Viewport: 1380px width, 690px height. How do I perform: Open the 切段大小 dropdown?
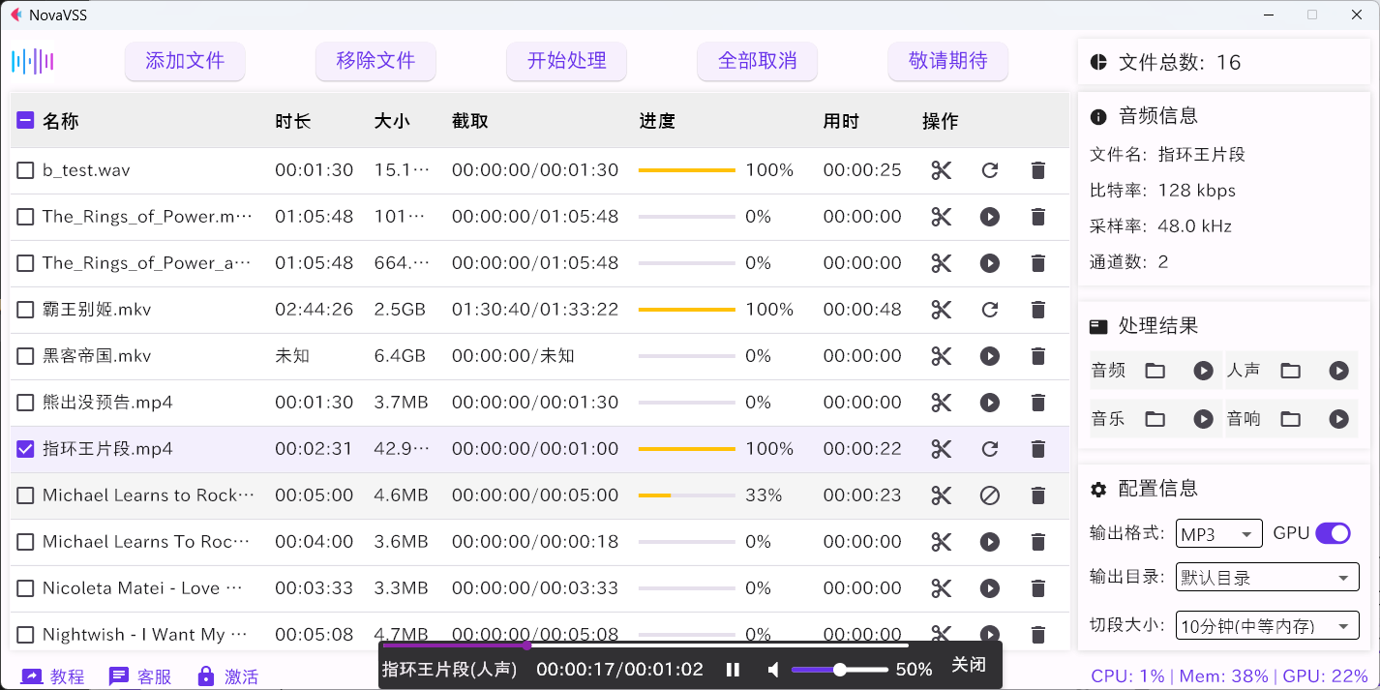tap(1267, 626)
